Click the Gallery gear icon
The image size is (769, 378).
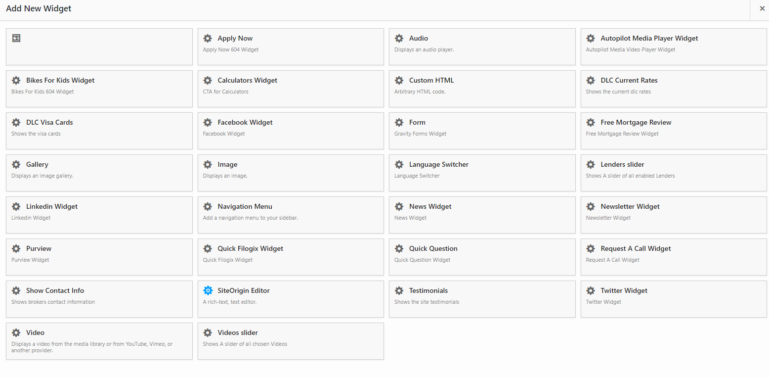click(16, 164)
